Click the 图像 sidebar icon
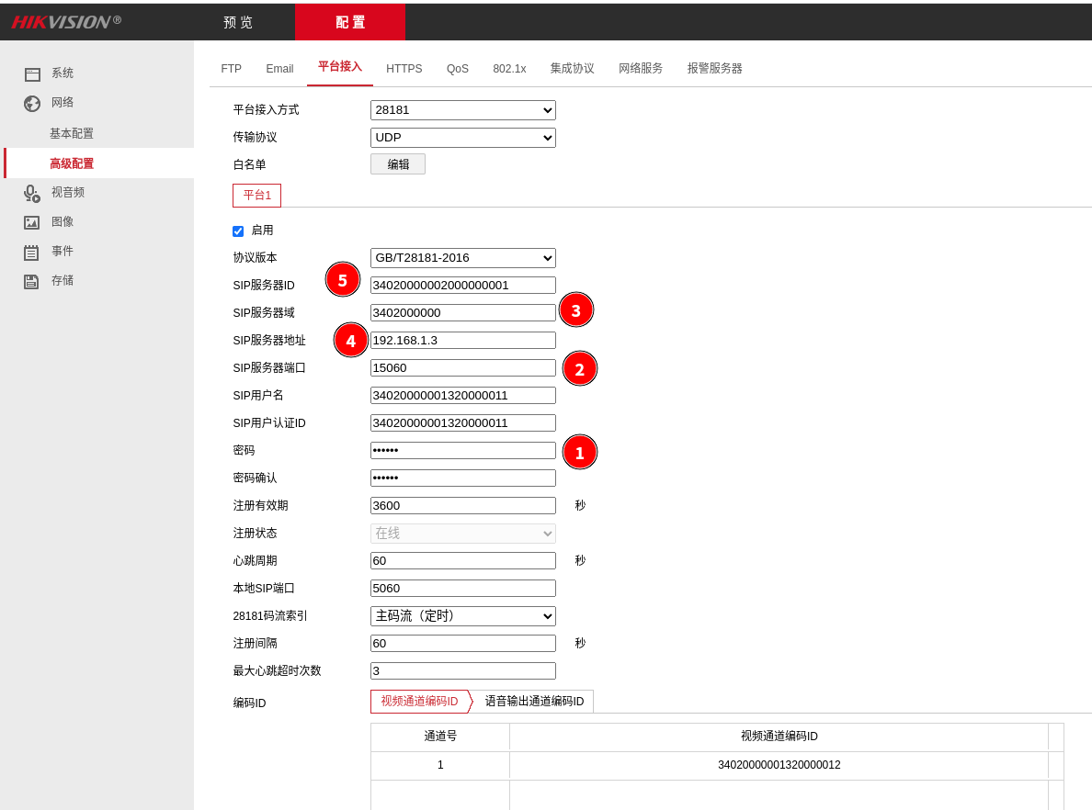Screen dimensions: 1092x810 (31, 221)
